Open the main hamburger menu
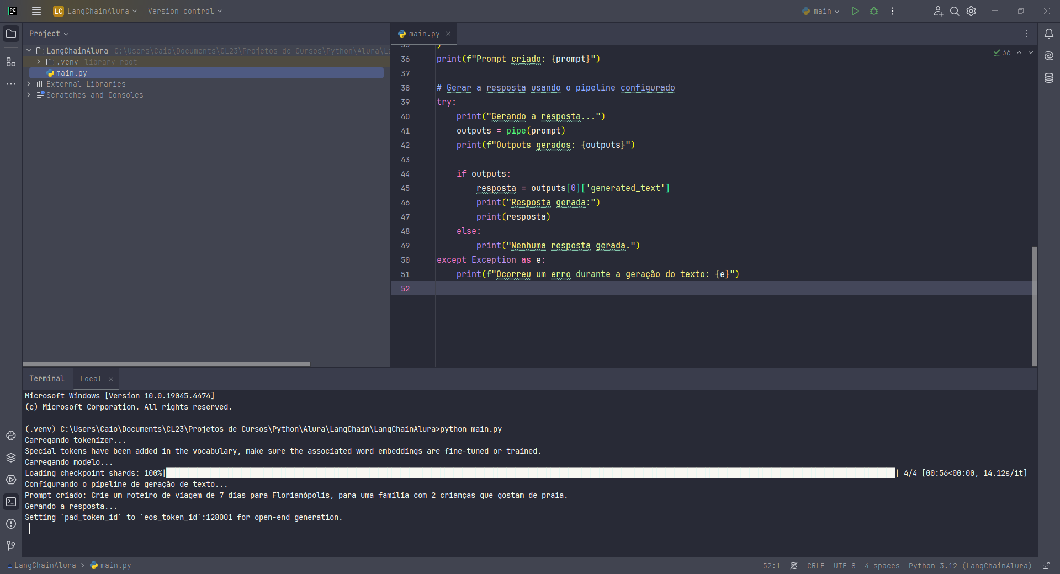The image size is (1060, 574). (x=36, y=11)
